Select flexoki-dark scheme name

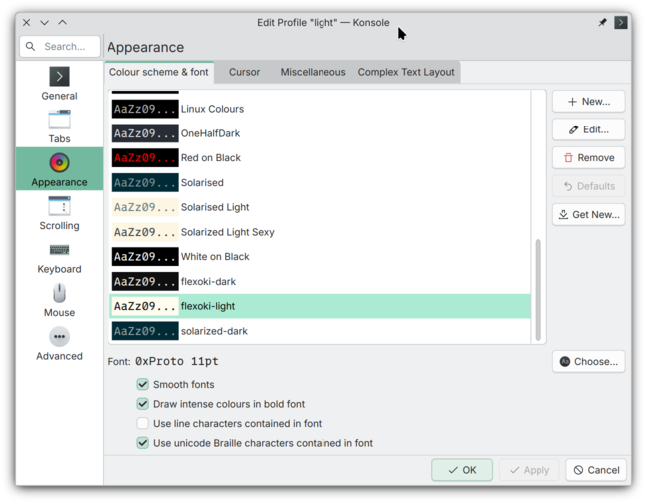[x=208, y=281]
